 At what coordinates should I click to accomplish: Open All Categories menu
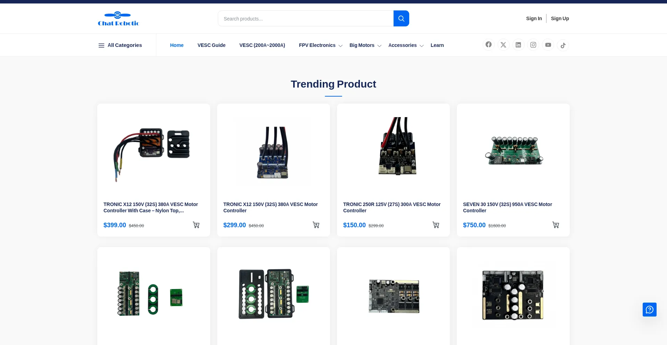pyautogui.click(x=120, y=45)
